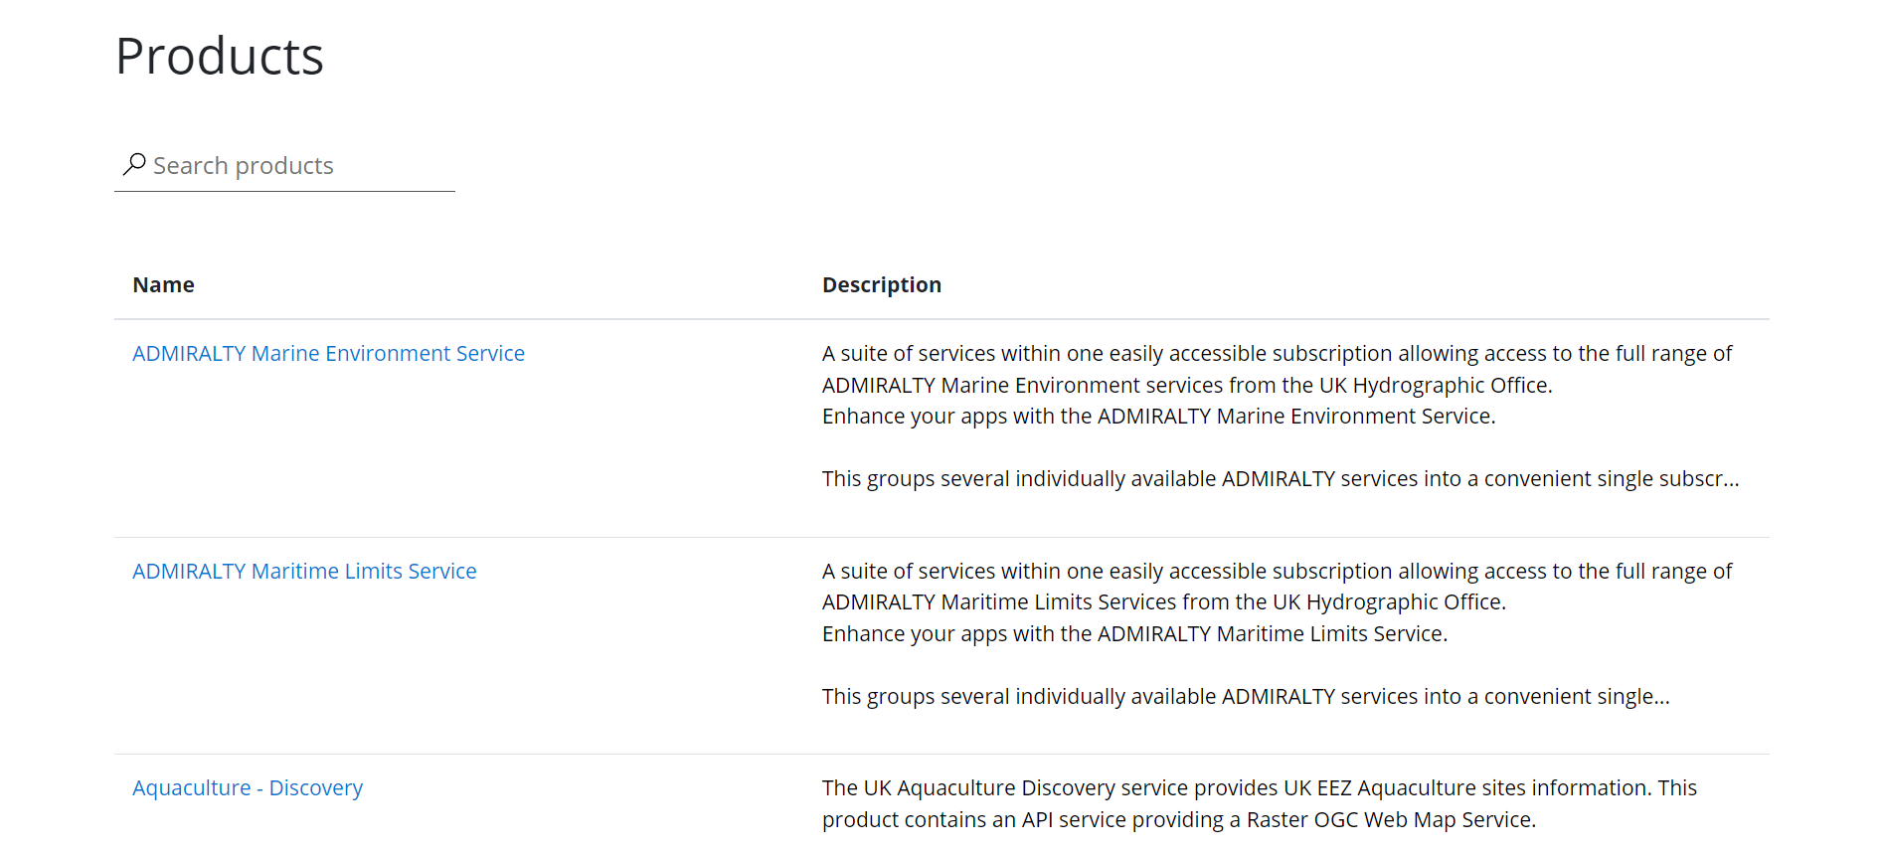Click the Description column header
This screenshot has width=1883, height=854.
pyautogui.click(x=881, y=284)
